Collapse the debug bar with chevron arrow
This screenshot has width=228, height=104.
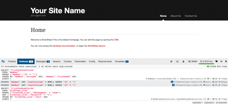[x=221, y=61]
